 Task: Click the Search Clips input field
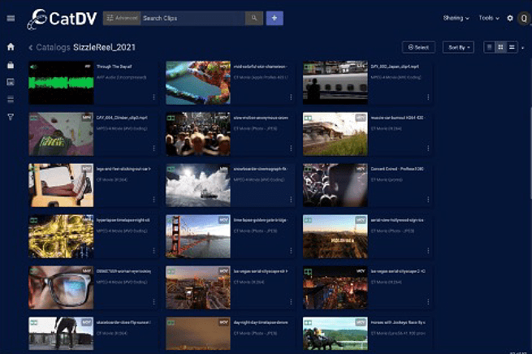[191, 18]
